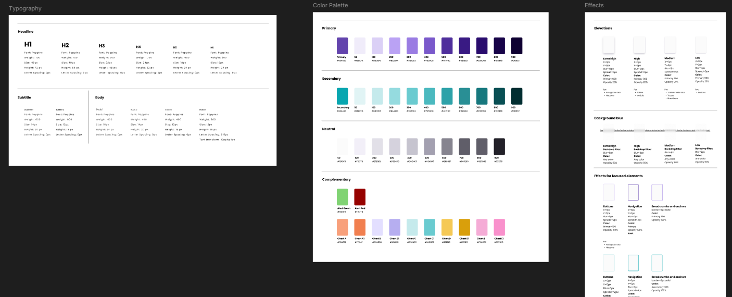The height and width of the screenshot is (297, 732).
Task: Select the Chart C1 swatch
Action: click(x=430, y=227)
